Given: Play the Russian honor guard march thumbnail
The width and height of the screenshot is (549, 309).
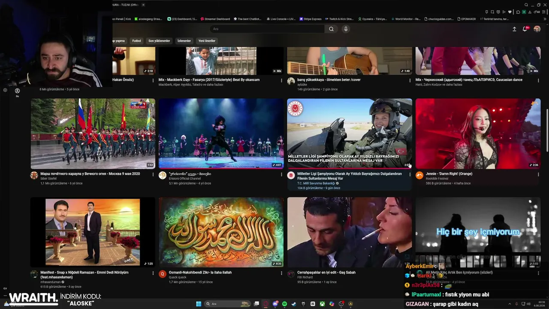Looking at the screenshot, I should pyautogui.click(x=93, y=133).
